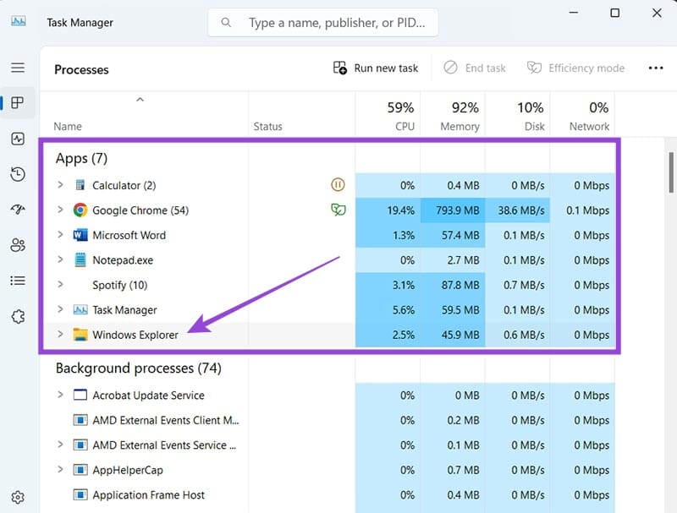677x513 pixels.
Task: Click the Background processes (74) header
Action: [x=138, y=368]
